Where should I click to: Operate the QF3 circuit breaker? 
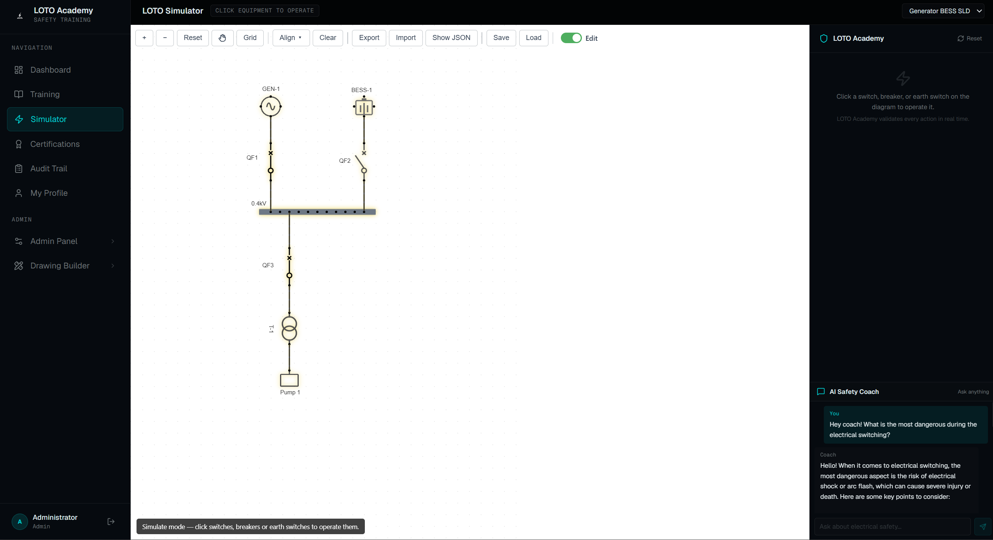289,267
